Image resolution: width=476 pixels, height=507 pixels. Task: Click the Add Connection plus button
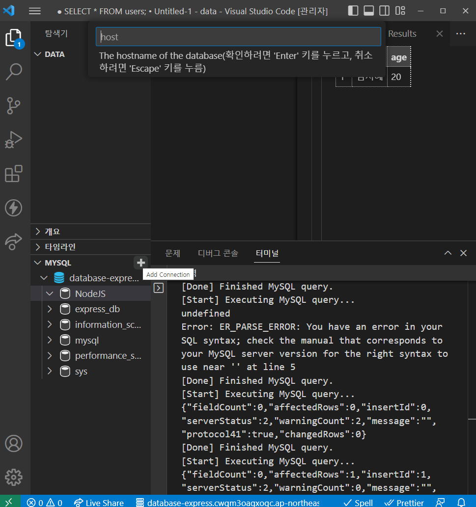point(141,263)
